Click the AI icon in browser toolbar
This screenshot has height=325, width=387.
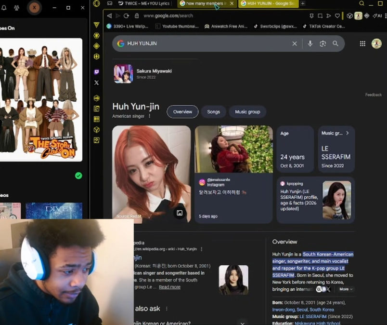click(377, 16)
